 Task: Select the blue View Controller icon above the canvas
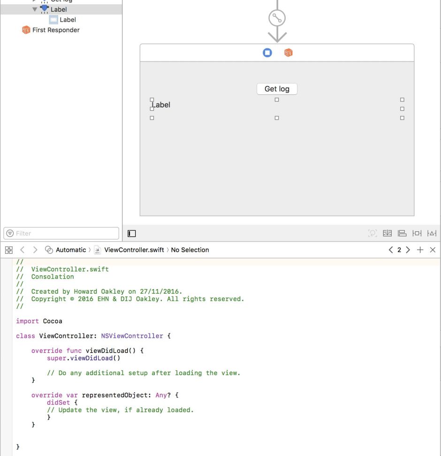tap(267, 53)
